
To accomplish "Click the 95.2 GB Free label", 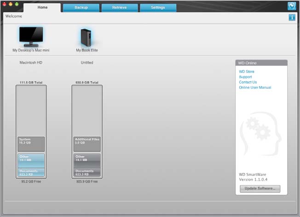I will (31, 182).
